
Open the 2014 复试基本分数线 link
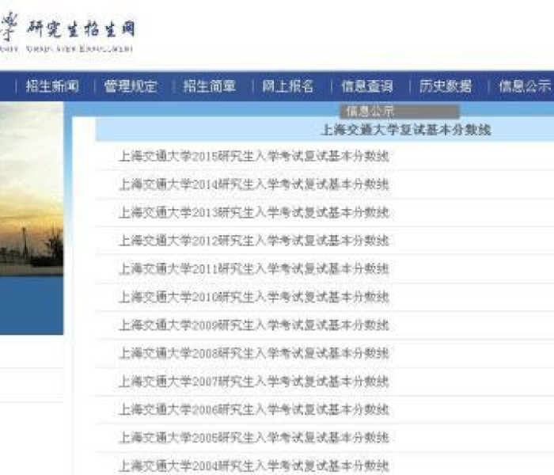tap(254, 184)
